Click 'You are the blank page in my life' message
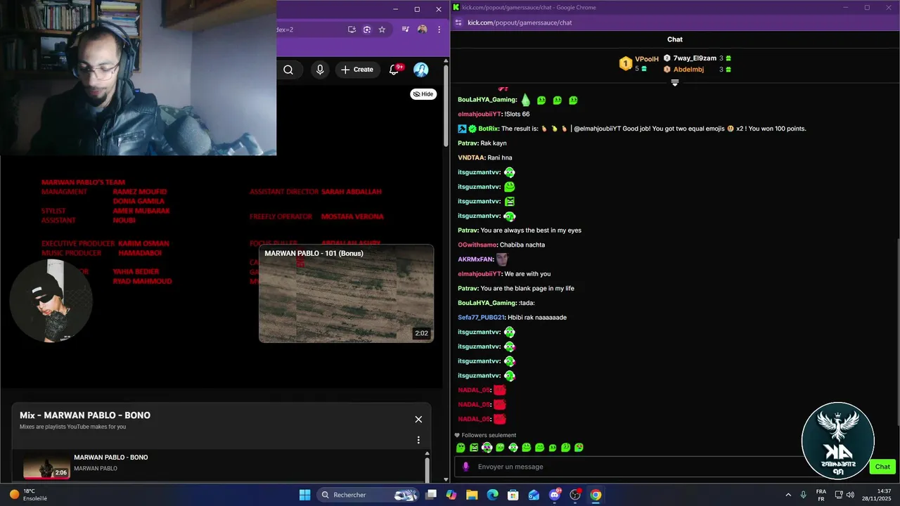Image resolution: width=900 pixels, height=506 pixels. pyautogui.click(x=527, y=288)
